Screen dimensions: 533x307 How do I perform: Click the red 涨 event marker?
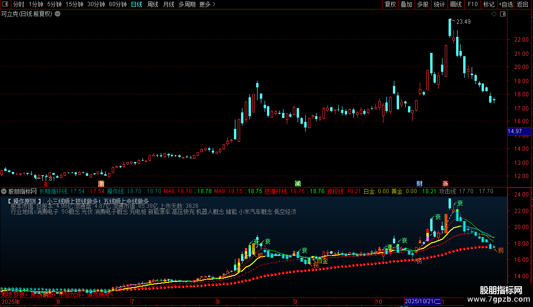(x=445, y=184)
